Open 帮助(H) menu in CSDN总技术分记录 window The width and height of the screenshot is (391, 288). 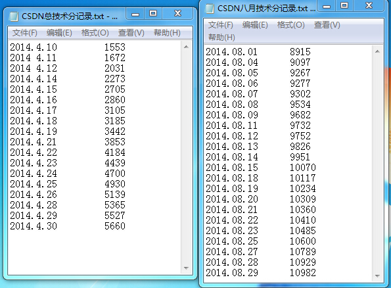[167, 33]
